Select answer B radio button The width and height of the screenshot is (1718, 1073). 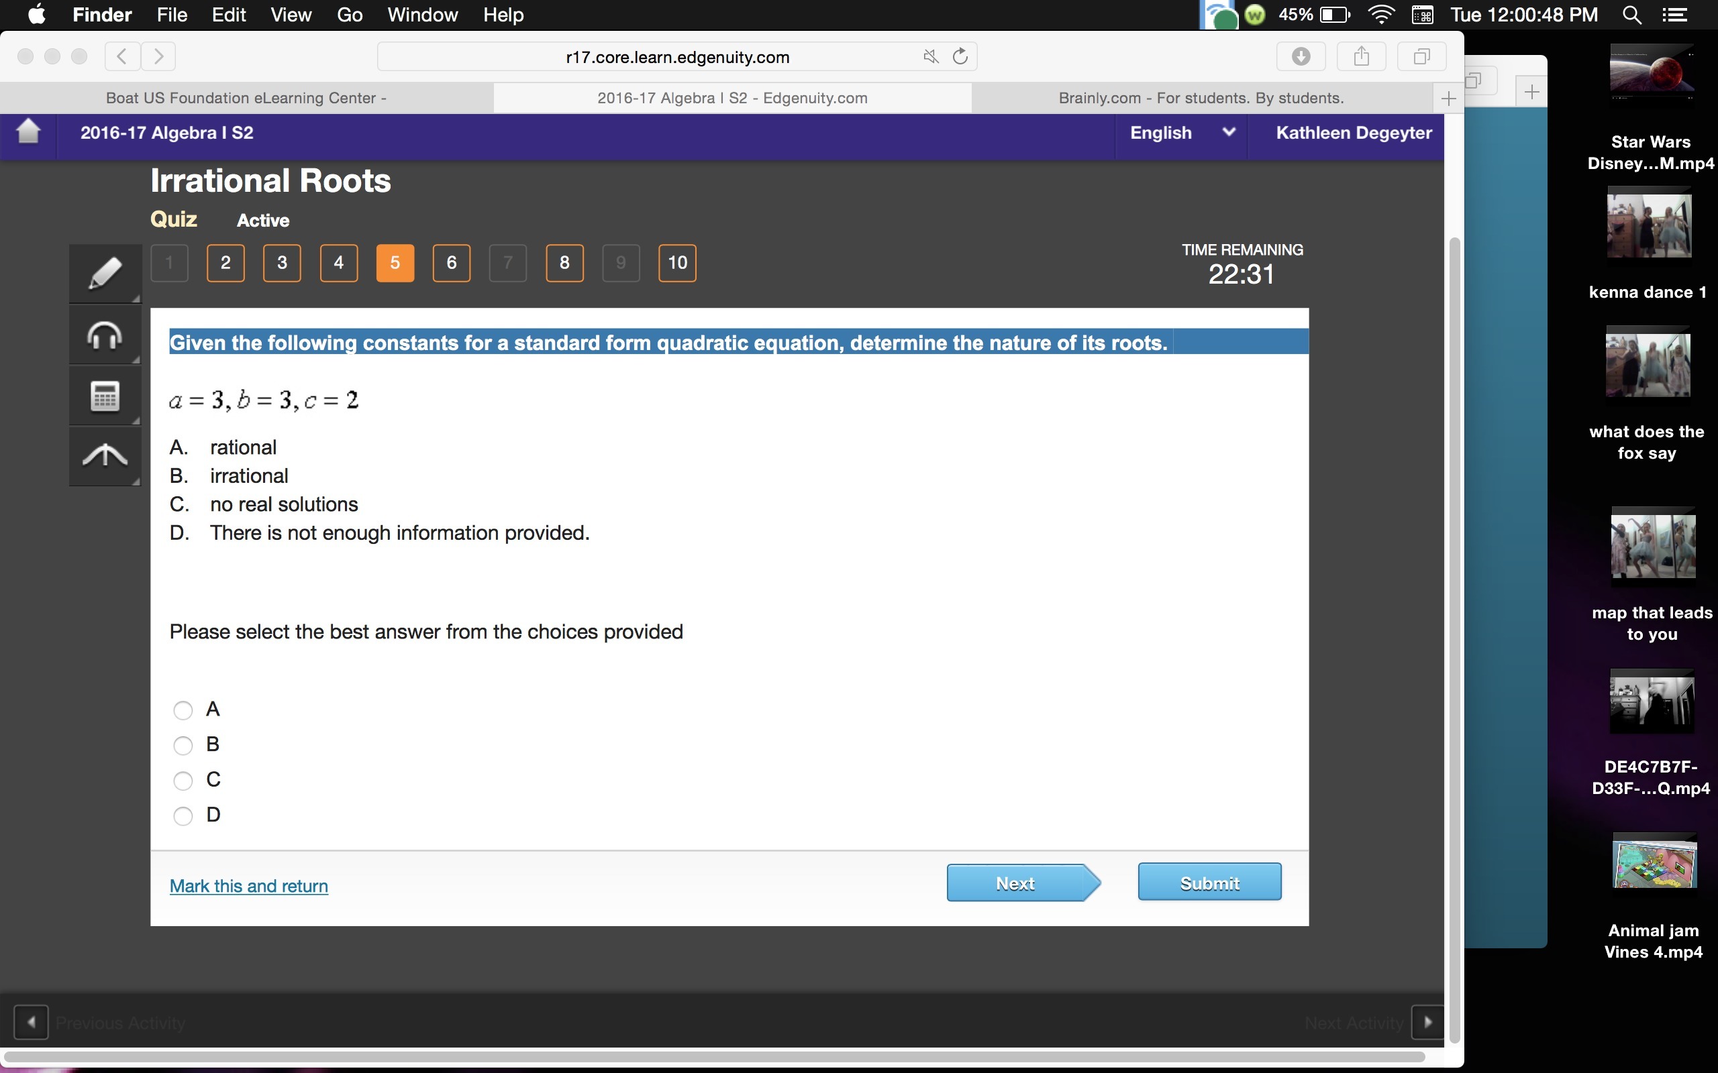(183, 745)
